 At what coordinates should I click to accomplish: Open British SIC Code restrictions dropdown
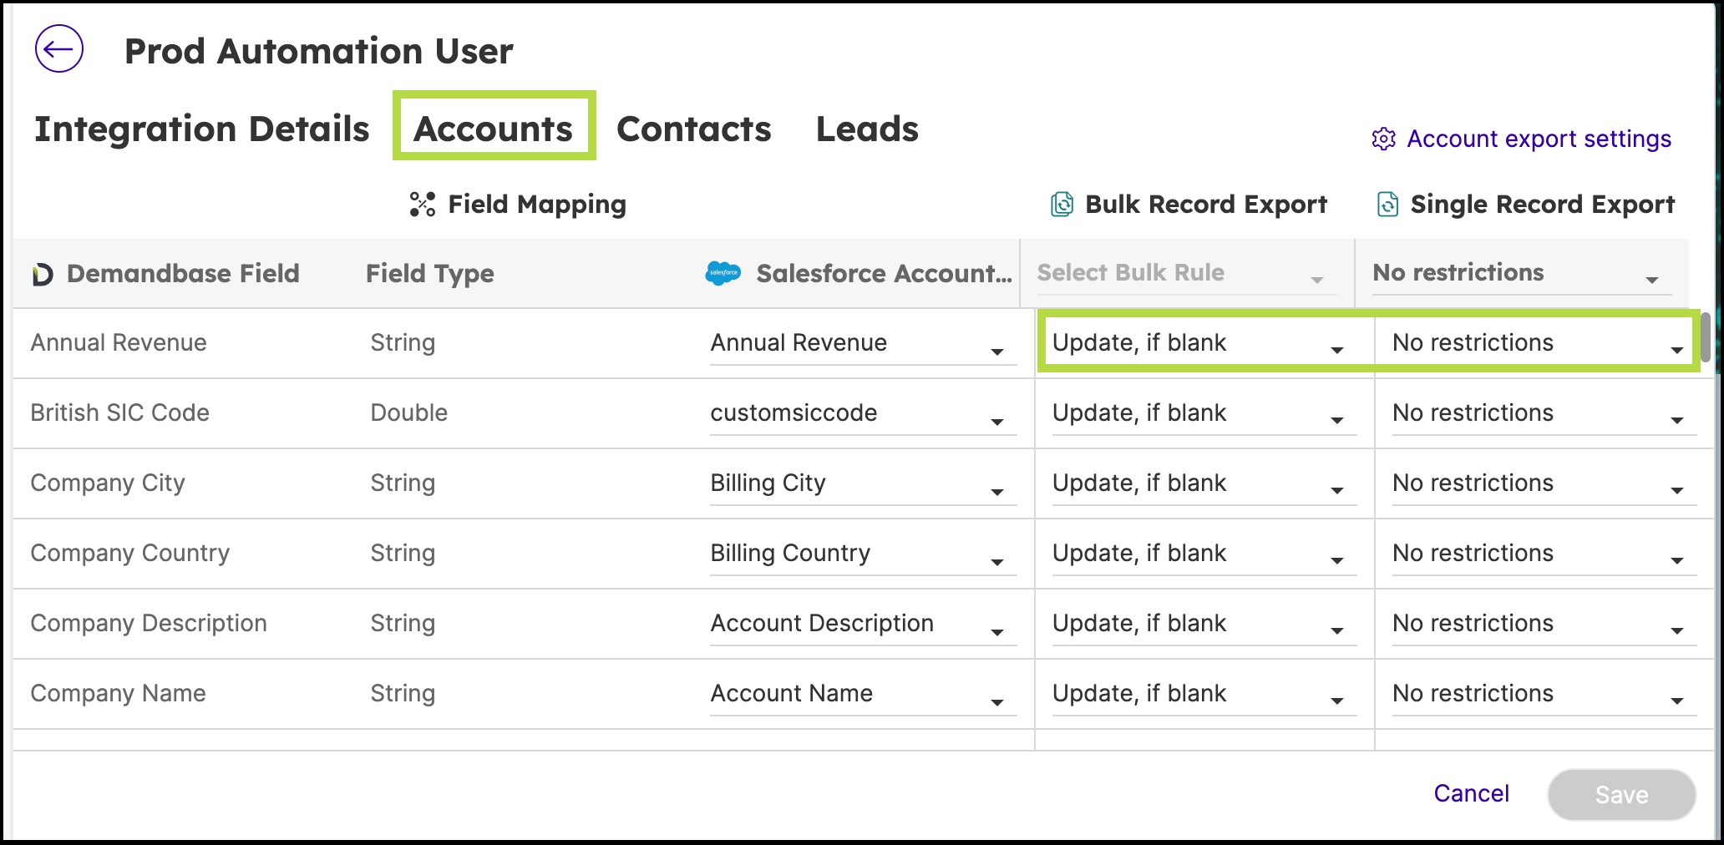[1544, 413]
